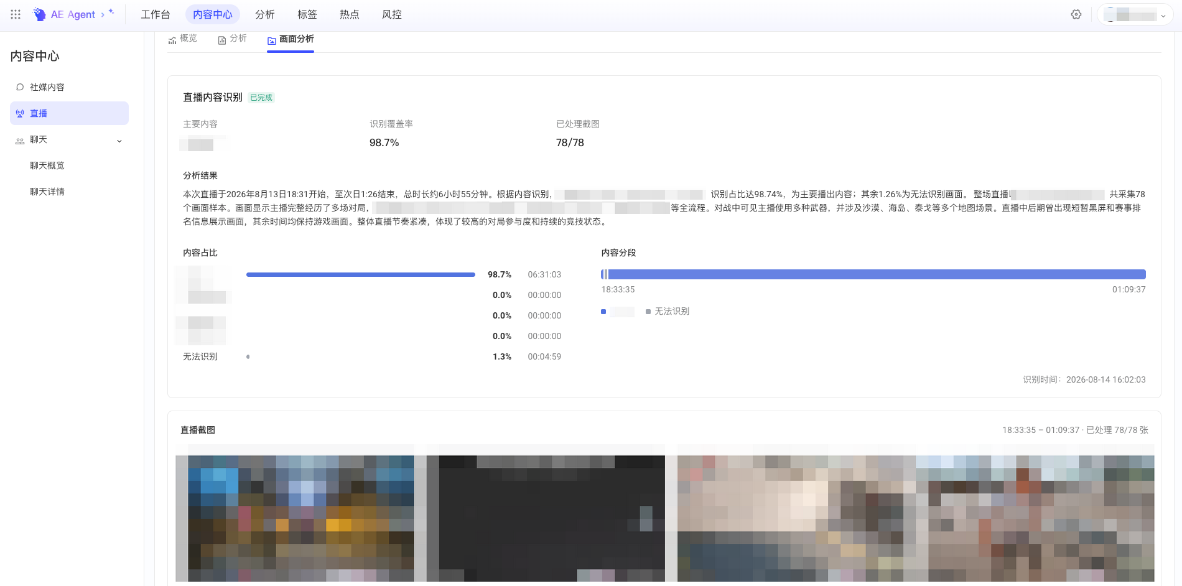Open the user account dropdown
Viewport: 1182px width, 586px height.
(x=1135, y=15)
